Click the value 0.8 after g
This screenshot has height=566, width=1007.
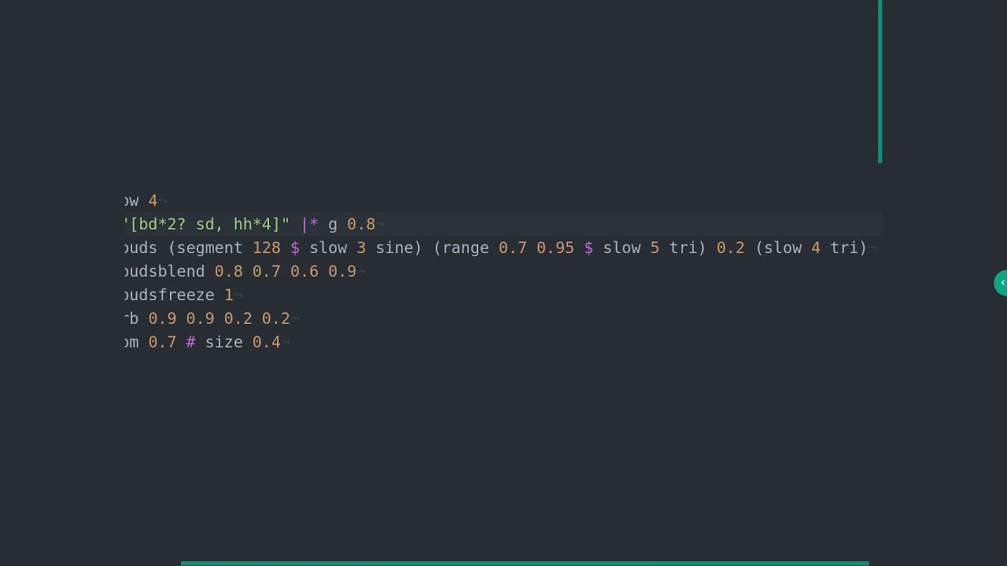pyautogui.click(x=361, y=224)
